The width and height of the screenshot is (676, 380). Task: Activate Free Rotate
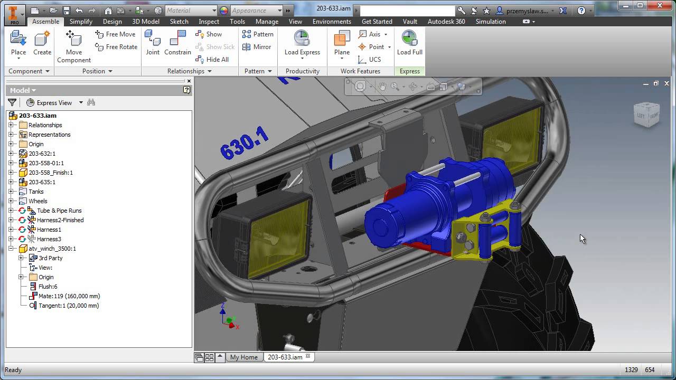[116, 47]
